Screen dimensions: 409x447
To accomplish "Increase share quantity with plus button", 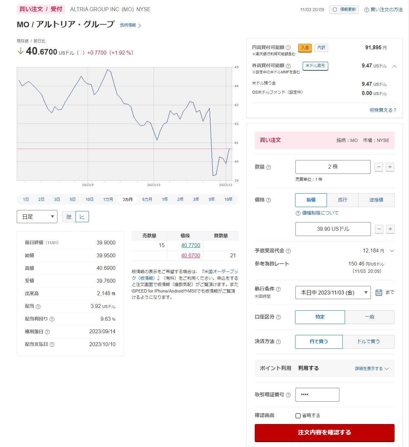I will pyautogui.click(x=390, y=167).
